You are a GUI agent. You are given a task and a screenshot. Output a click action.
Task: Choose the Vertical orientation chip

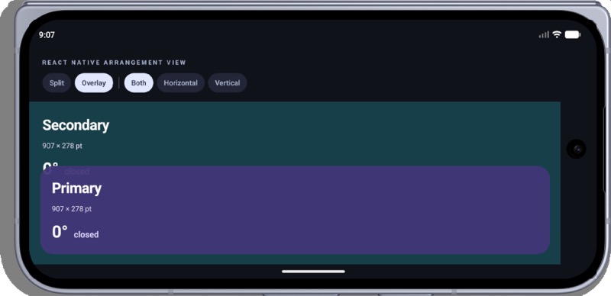pos(227,83)
